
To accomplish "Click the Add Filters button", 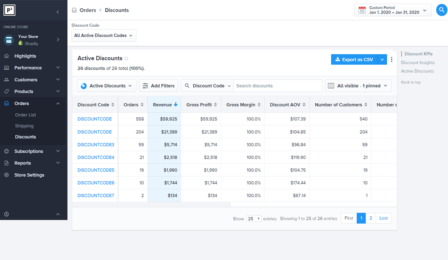I will pos(158,86).
